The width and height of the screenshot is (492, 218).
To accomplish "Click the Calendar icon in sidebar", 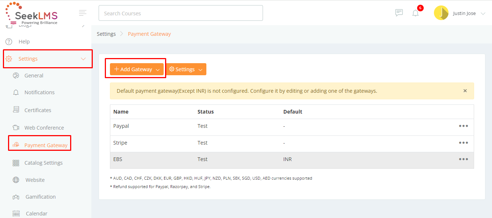I will click(16, 214).
